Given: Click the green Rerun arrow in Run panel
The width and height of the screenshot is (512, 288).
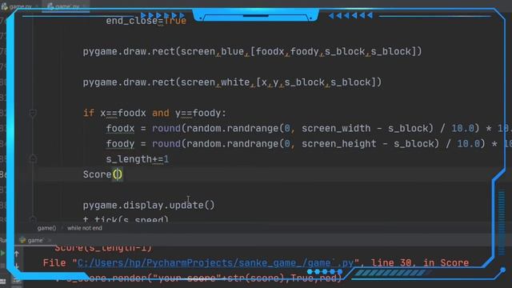Looking at the screenshot, I should (2, 253).
